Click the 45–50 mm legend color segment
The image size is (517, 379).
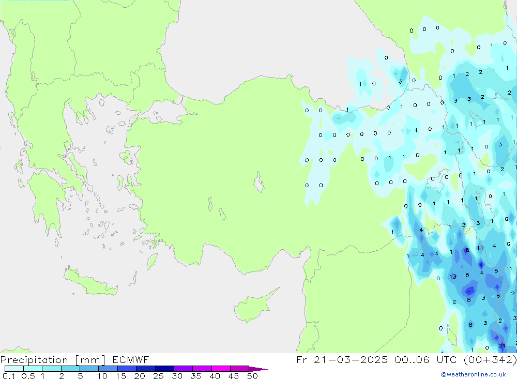240,369
